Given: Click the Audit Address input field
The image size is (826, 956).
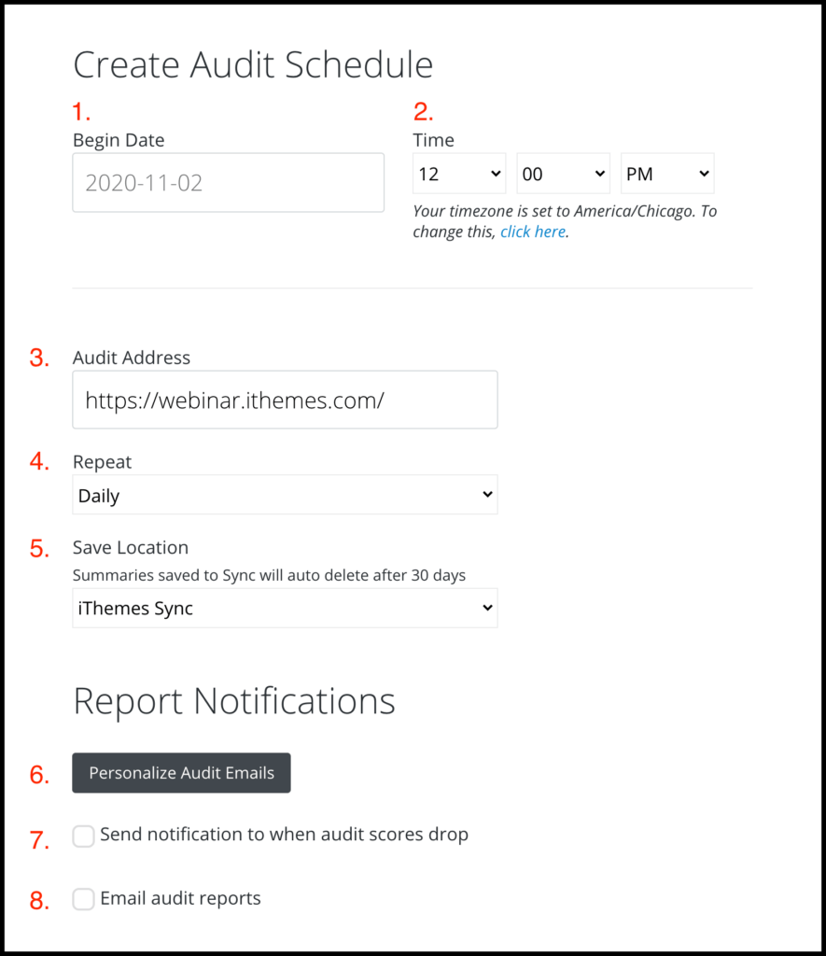Looking at the screenshot, I should (285, 400).
